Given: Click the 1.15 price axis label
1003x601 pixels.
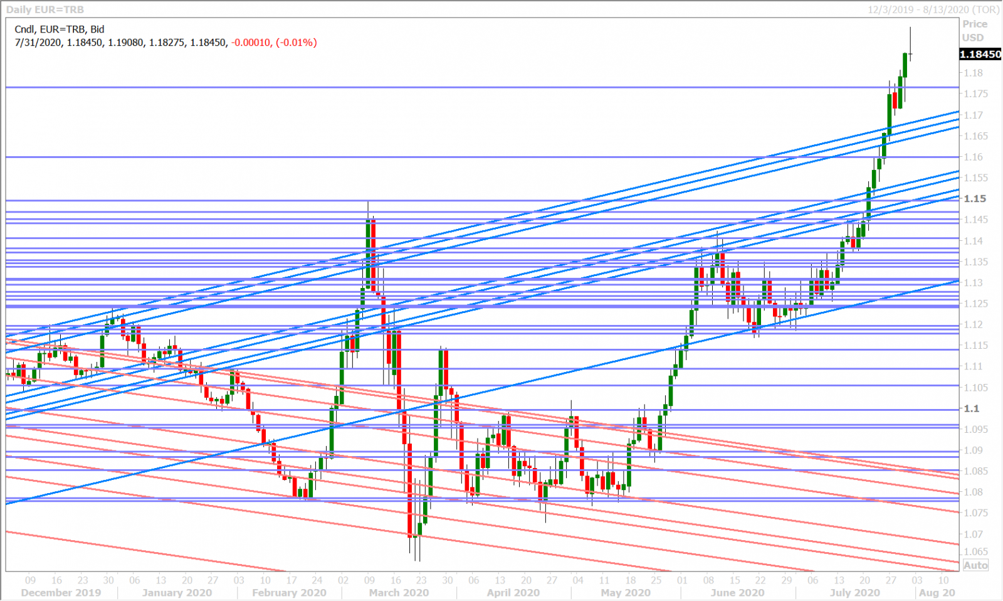Looking at the screenshot, I should (x=975, y=198).
